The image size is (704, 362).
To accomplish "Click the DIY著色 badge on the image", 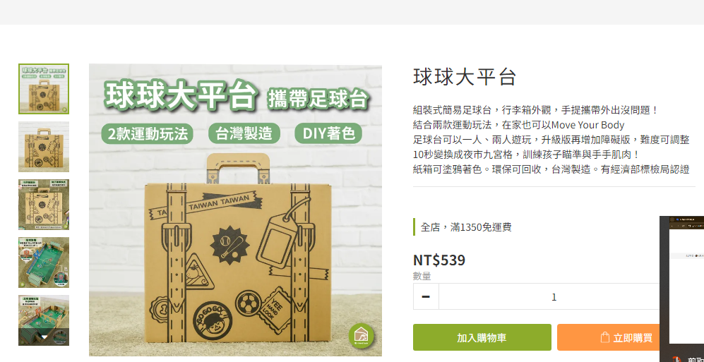I will click(x=328, y=133).
